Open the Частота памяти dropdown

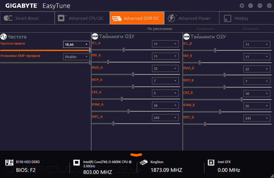pyautogui.click(x=76, y=44)
